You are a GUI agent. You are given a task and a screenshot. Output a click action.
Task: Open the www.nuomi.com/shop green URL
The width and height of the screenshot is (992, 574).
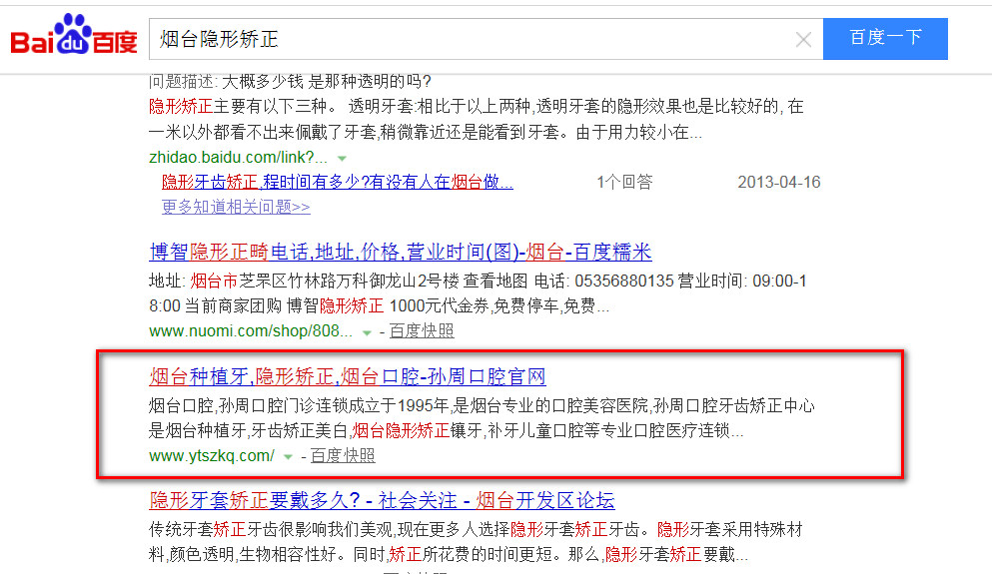pyautogui.click(x=251, y=330)
